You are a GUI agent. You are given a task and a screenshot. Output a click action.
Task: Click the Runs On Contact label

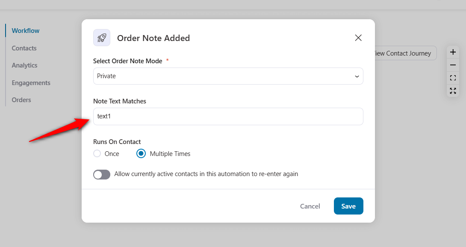click(117, 142)
